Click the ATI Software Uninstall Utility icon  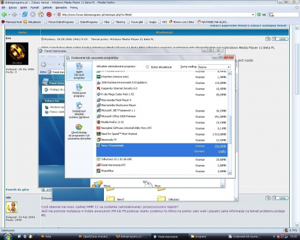pos(98,128)
